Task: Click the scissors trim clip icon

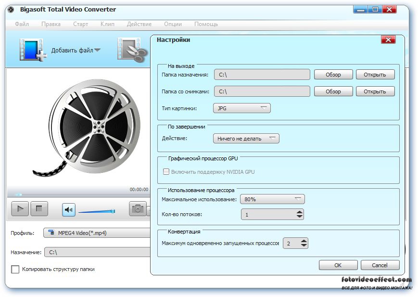Action: click(x=133, y=50)
